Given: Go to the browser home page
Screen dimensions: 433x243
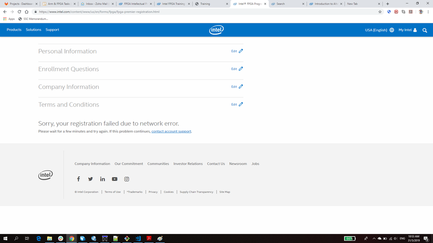Looking at the screenshot, I should click(x=26, y=12).
